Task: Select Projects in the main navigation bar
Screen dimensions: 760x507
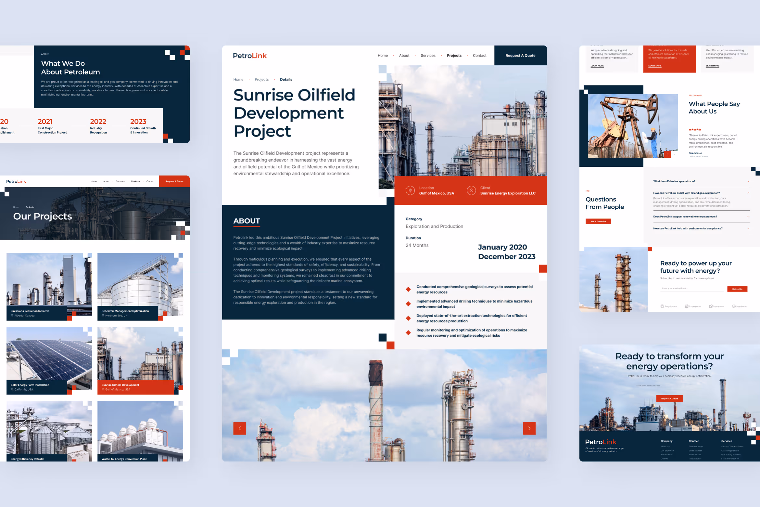Action: [454, 56]
